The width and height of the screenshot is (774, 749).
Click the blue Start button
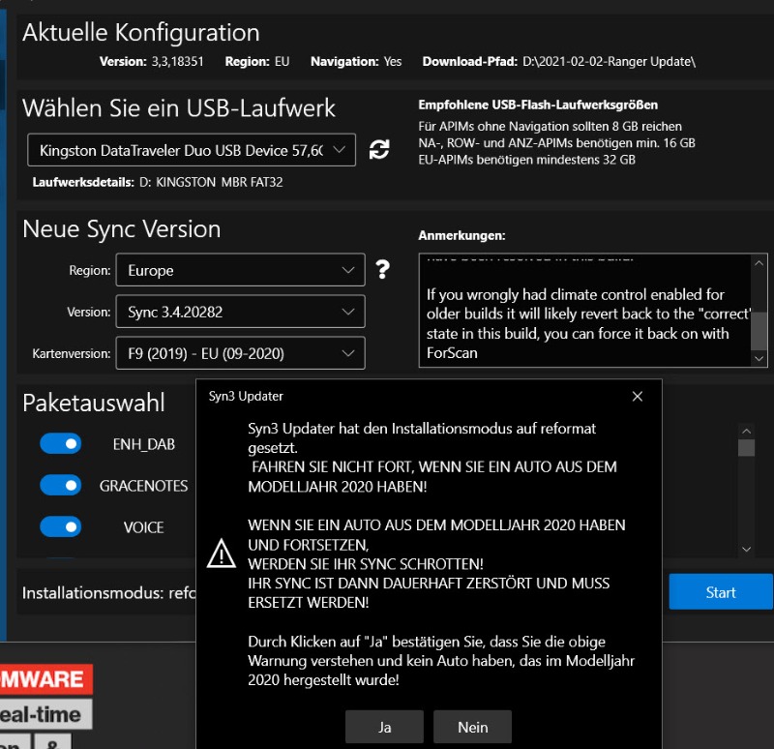(721, 591)
